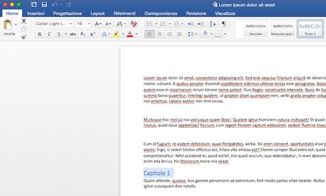326x196 pixels.
Task: Expand paste options arrow beside Incolla
Action: point(16,25)
